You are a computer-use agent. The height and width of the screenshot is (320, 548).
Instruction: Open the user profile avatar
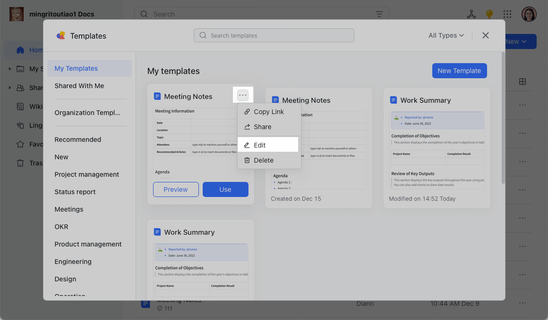[529, 14]
